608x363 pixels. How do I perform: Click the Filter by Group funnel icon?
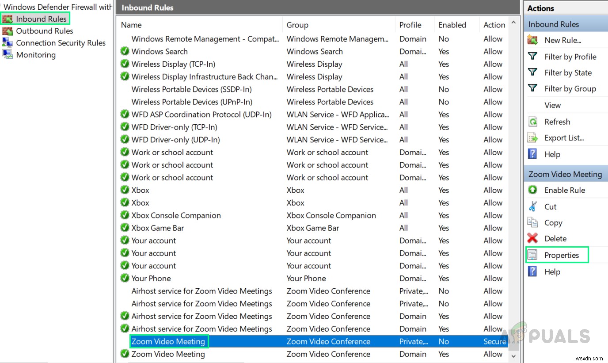pos(533,88)
